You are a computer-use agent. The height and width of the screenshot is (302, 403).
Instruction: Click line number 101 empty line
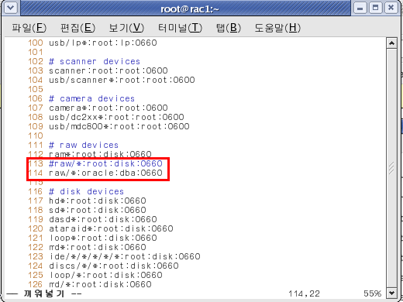36,52
